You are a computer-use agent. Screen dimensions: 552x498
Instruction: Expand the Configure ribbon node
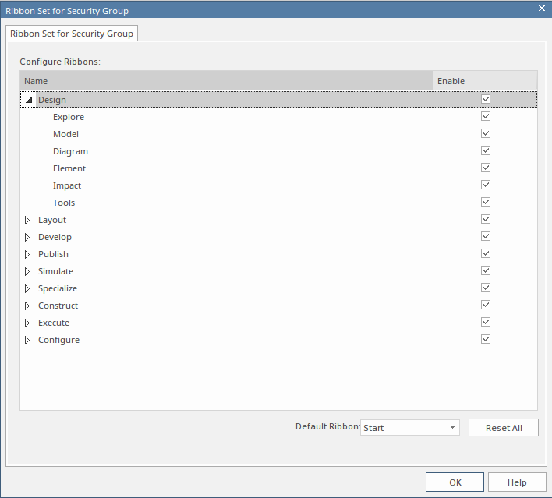pyautogui.click(x=28, y=341)
